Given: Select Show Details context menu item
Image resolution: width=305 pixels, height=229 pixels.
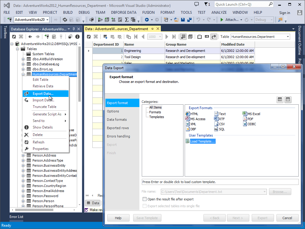Looking at the screenshot, I should tap(46, 127).
